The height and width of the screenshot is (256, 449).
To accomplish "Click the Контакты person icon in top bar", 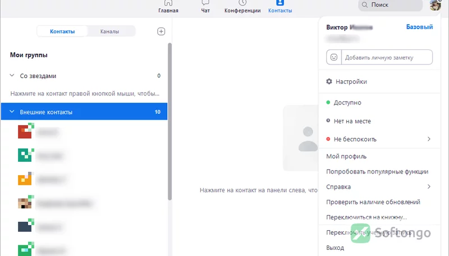I will pyautogui.click(x=280, y=3).
